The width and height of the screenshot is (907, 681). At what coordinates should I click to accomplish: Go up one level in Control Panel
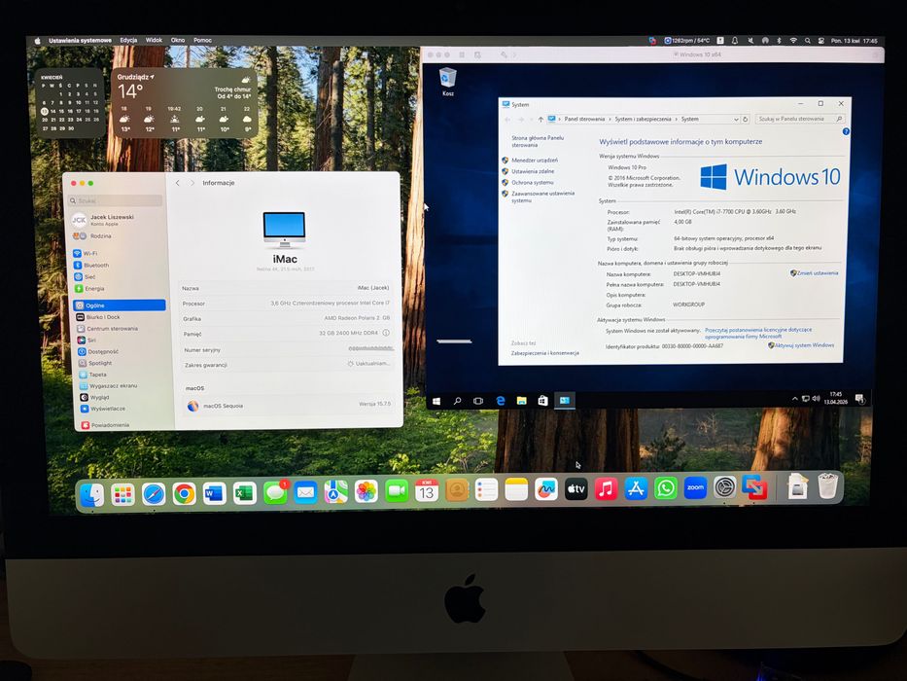(x=541, y=120)
